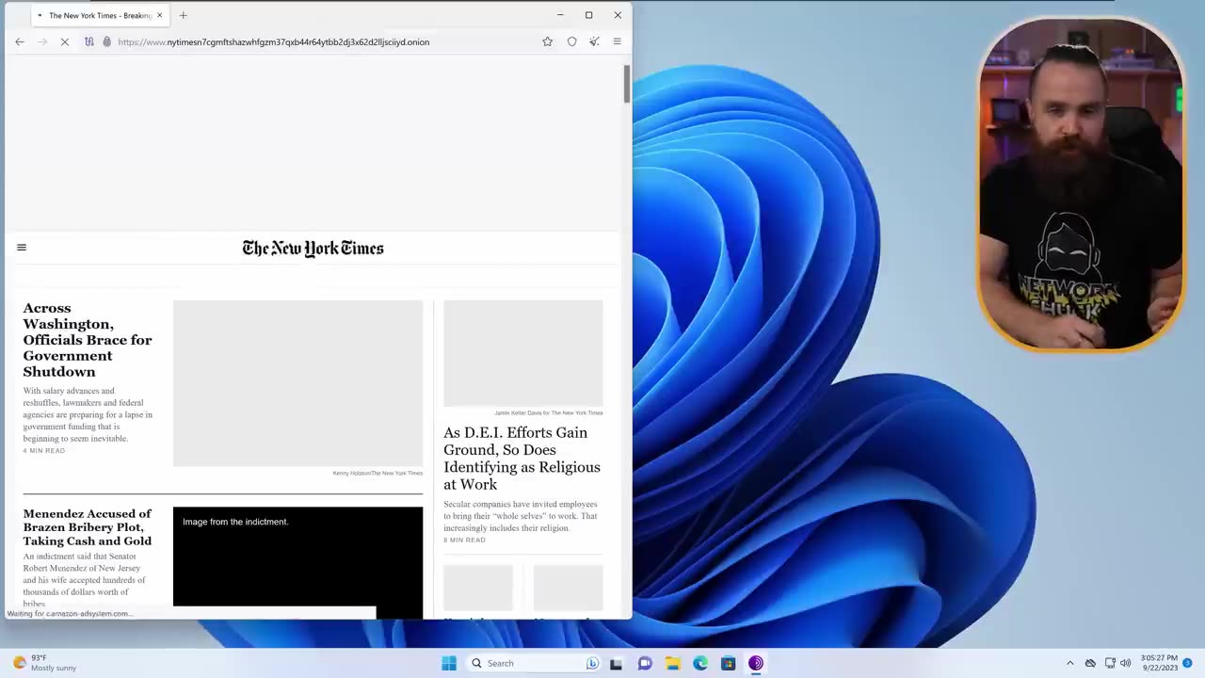Click "An indictment said that Senator" summary
Image resolution: width=1205 pixels, height=678 pixels.
click(85, 579)
